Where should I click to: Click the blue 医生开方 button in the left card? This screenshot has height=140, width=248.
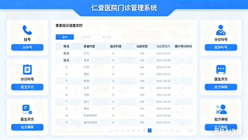tap(27, 87)
